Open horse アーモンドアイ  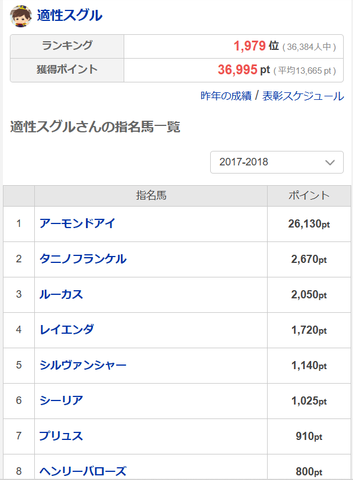tap(77, 223)
